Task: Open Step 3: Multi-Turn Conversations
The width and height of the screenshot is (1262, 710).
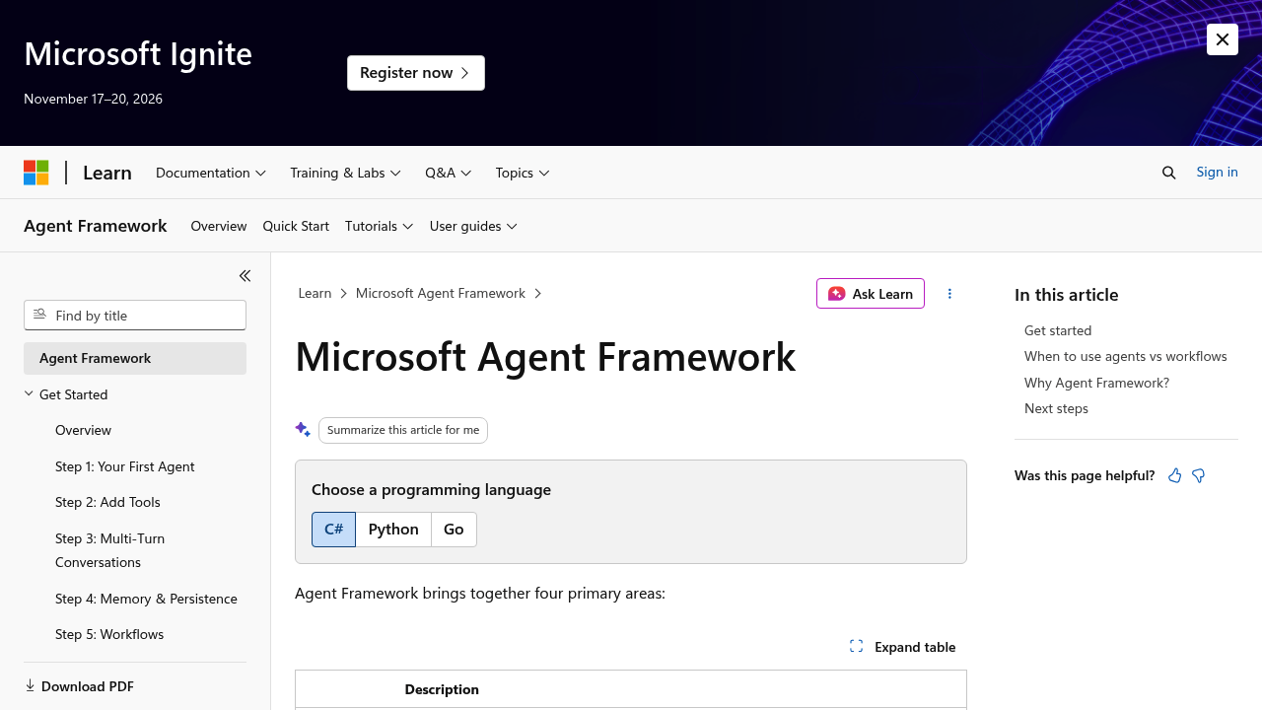Action: (110, 550)
